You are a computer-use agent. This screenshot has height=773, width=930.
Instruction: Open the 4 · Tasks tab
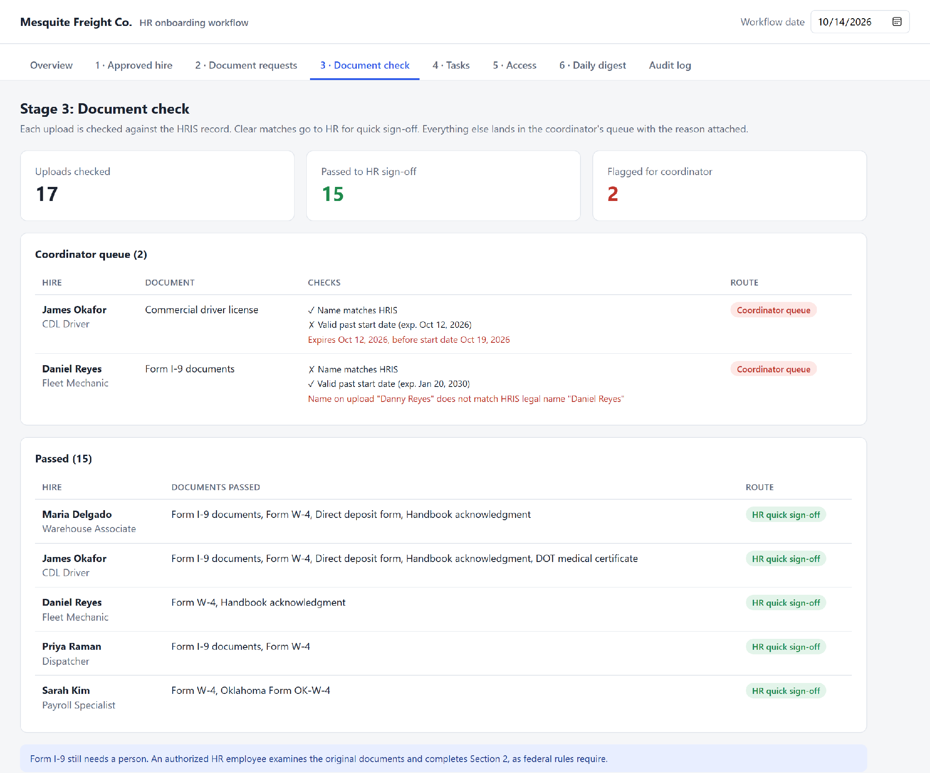[451, 65]
